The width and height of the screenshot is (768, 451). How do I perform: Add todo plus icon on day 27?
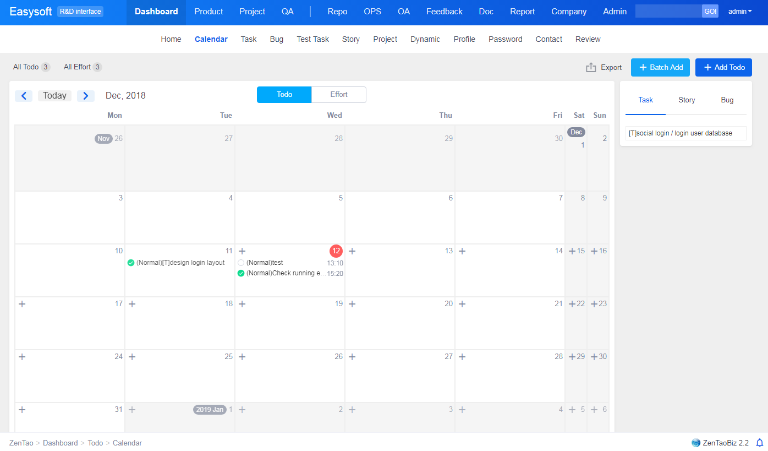[x=352, y=357]
